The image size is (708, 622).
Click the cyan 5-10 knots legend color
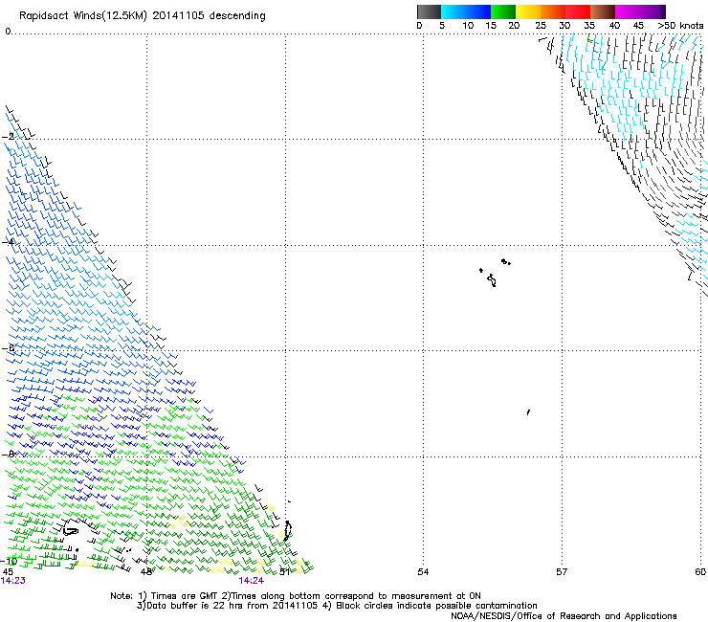454,11
